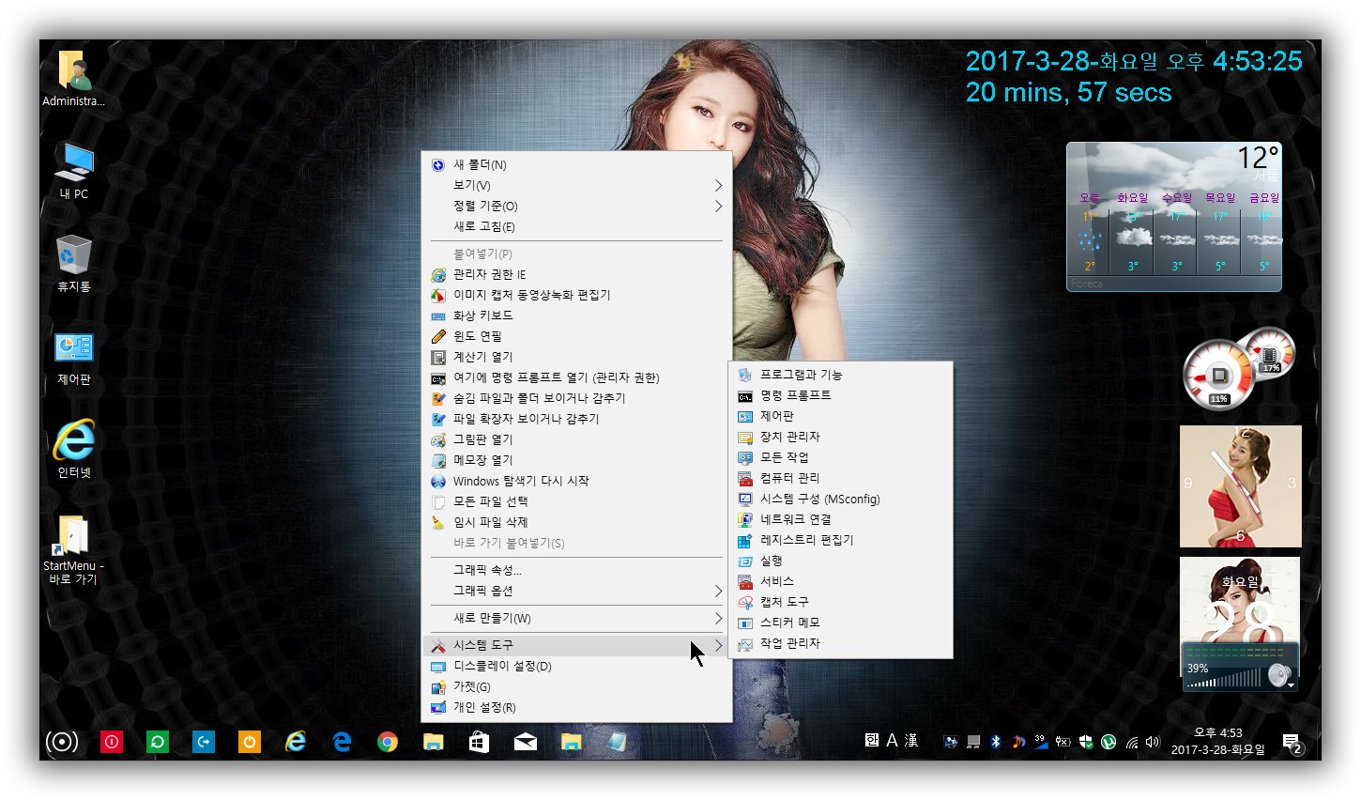This screenshot has height=800, width=1361.
Task: Select the StartMenu 바로 가기 shortcut icon
Action: pos(73,550)
